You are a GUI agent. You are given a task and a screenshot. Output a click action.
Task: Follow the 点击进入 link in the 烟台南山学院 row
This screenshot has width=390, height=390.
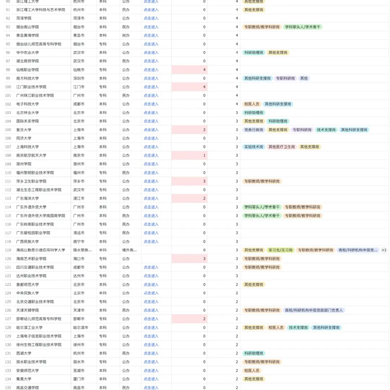pyautogui.click(x=151, y=27)
